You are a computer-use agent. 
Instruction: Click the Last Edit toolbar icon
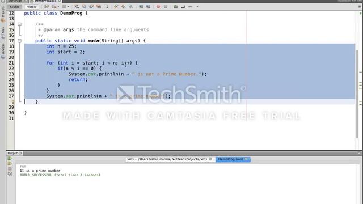click(x=47, y=7)
